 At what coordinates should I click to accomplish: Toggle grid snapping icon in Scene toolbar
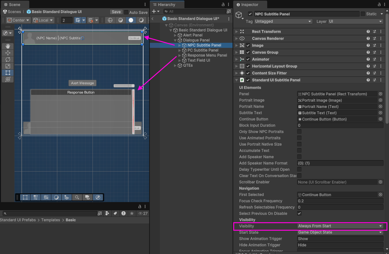(78, 20)
